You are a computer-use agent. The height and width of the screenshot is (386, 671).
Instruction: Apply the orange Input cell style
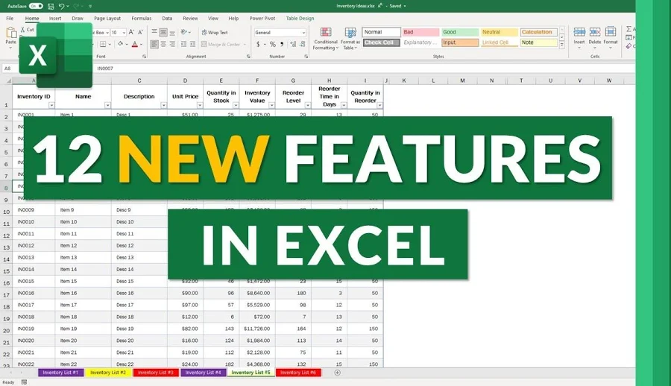pyautogui.click(x=460, y=42)
